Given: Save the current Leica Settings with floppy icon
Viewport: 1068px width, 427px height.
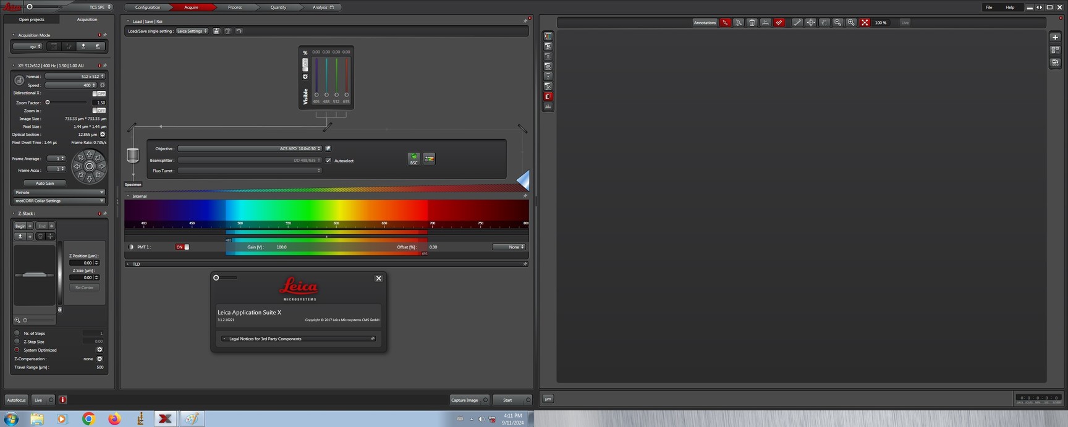Looking at the screenshot, I should point(216,31).
